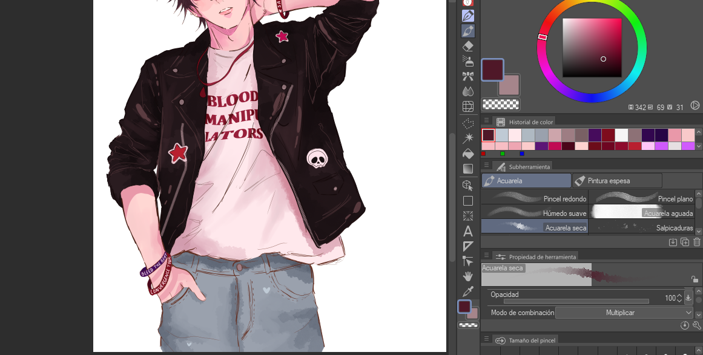Select the Frame border tool
The width and height of the screenshot is (703, 355).
[467, 201]
